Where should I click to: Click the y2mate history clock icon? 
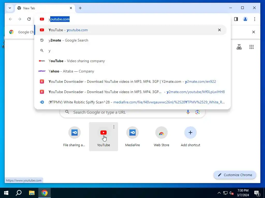(x=42, y=40)
